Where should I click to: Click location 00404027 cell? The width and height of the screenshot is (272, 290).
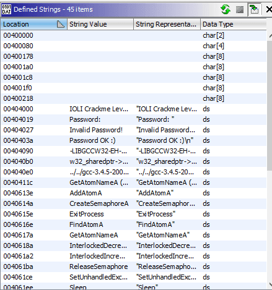point(18,130)
